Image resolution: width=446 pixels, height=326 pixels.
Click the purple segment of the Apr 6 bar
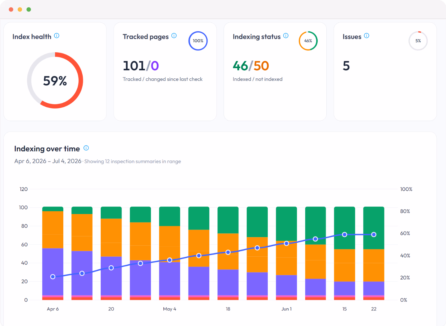coord(53,272)
